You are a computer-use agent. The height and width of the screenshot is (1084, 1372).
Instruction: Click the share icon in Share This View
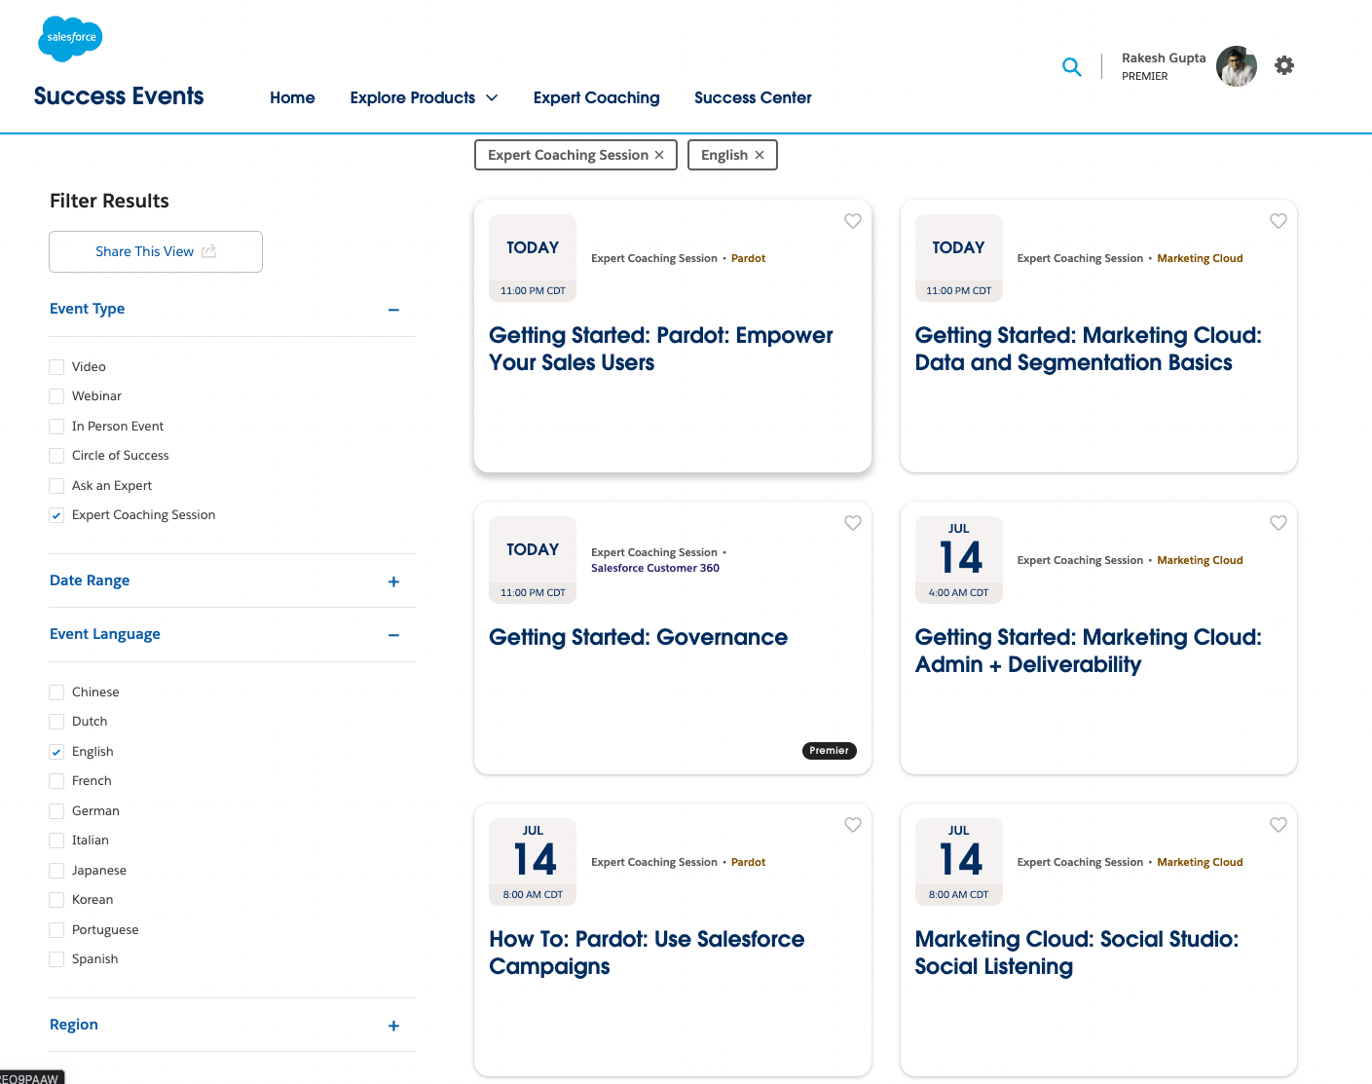(x=208, y=251)
